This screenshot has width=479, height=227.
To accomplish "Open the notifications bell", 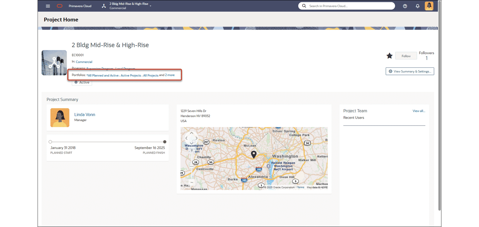I will tap(417, 6).
